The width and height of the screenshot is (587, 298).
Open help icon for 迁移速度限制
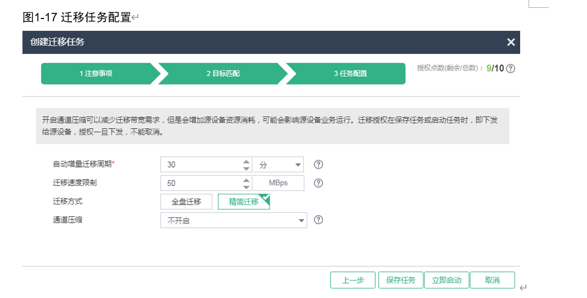point(318,183)
